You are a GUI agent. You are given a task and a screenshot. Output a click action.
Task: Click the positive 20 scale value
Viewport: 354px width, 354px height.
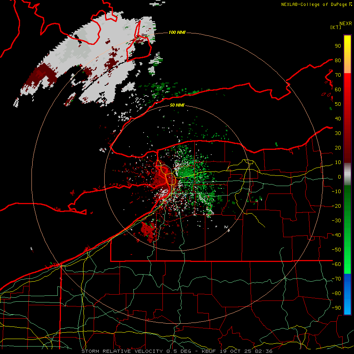click(338, 147)
